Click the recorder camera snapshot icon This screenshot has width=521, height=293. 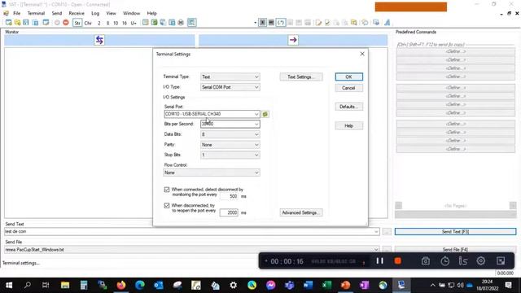[x=426, y=261]
